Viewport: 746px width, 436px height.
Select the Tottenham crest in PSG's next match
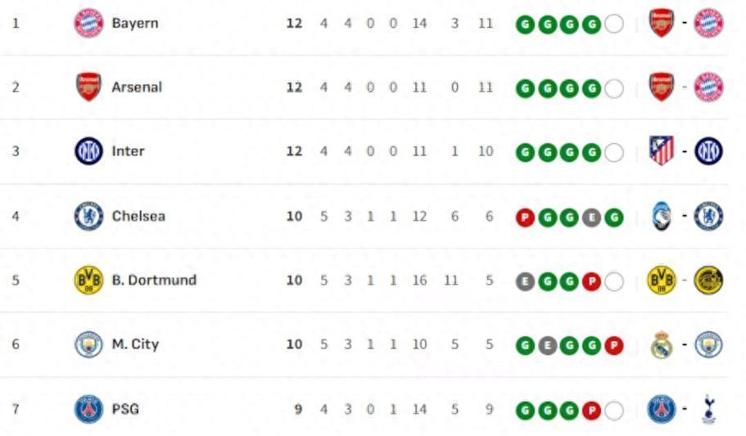[708, 409]
